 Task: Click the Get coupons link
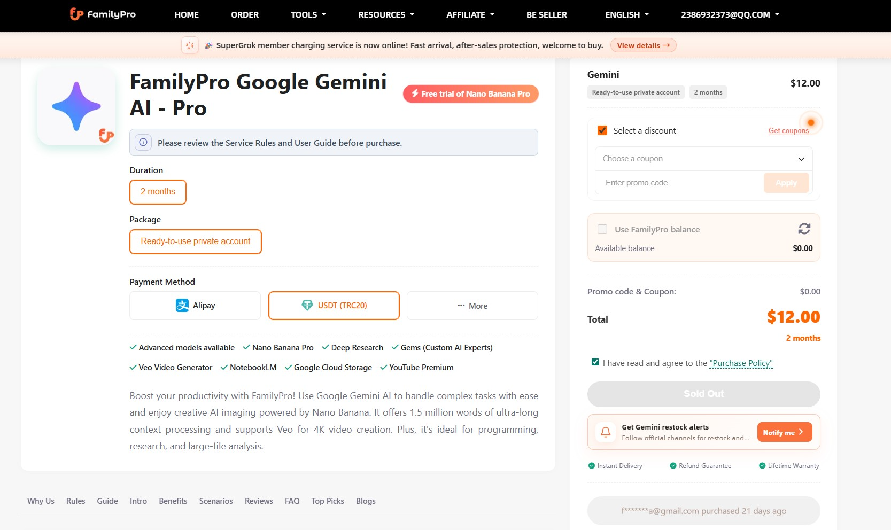pos(788,131)
